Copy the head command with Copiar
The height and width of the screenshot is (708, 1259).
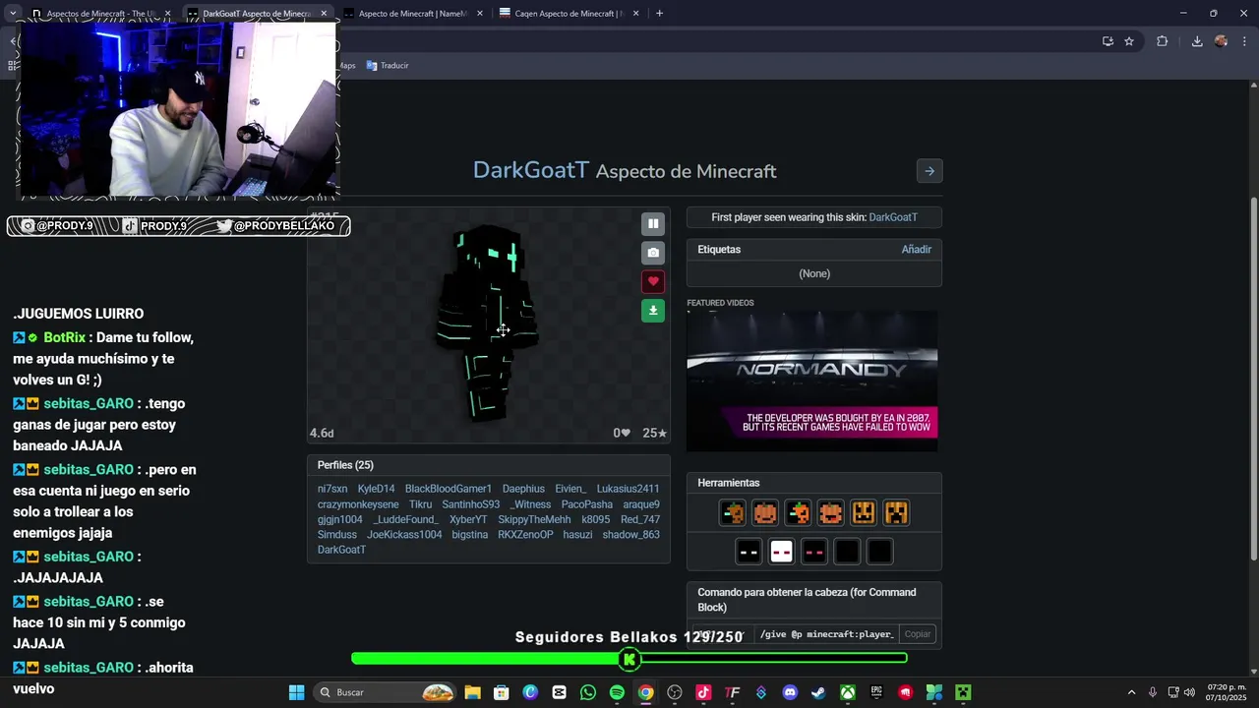[x=918, y=634]
